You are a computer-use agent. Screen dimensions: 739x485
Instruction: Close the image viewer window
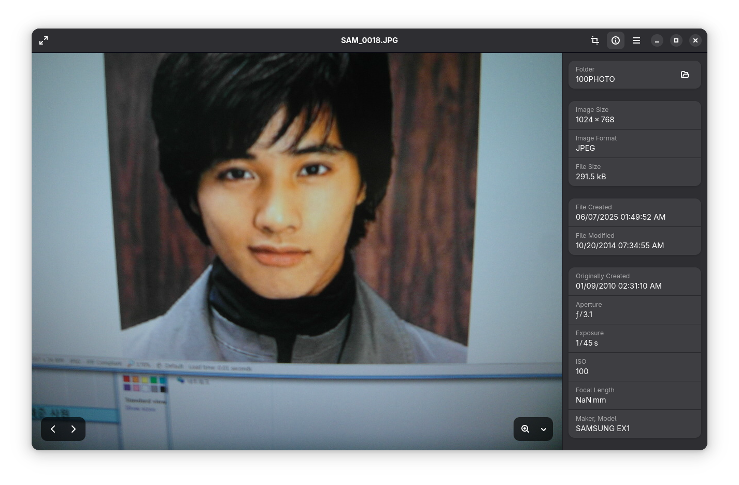point(695,40)
